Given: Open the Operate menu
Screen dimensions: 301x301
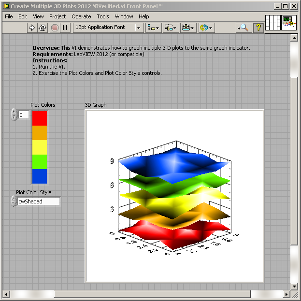Looking at the screenshot, I should tap(81, 16).
